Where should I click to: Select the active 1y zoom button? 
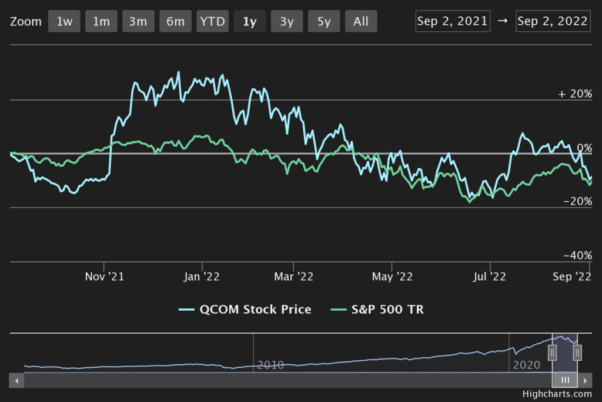click(x=249, y=22)
